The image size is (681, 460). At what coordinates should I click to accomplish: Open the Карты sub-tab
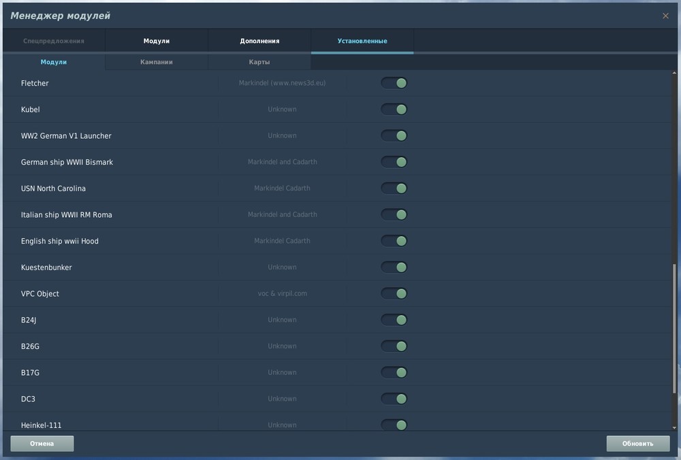pyautogui.click(x=259, y=62)
